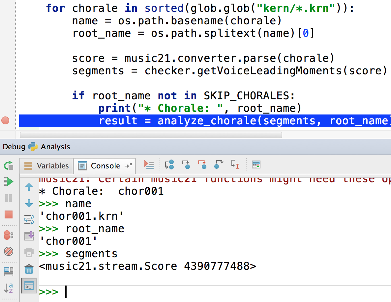The image size is (391, 302).
Task: Switch to the Variables tab
Action: [46, 166]
